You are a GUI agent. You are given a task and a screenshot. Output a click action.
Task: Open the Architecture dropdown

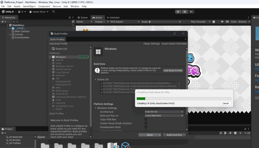pos(164,112)
